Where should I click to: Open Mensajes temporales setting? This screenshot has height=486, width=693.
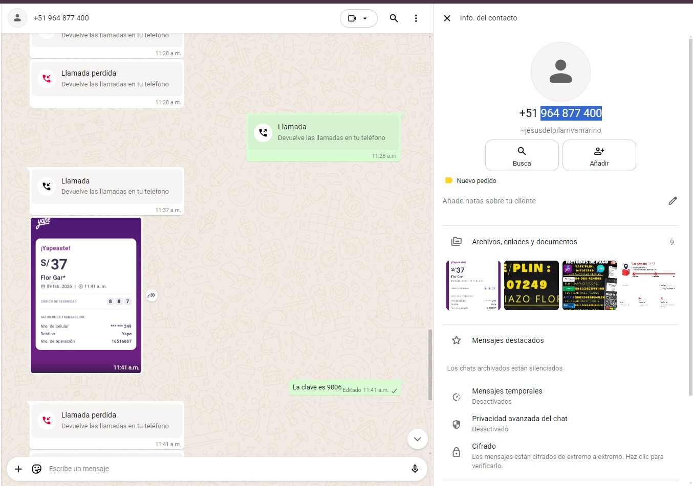coord(507,396)
